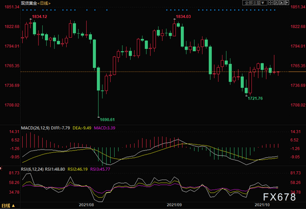Click the <日线> period label beside title
Screen dimensions: 306x209
(44, 3)
